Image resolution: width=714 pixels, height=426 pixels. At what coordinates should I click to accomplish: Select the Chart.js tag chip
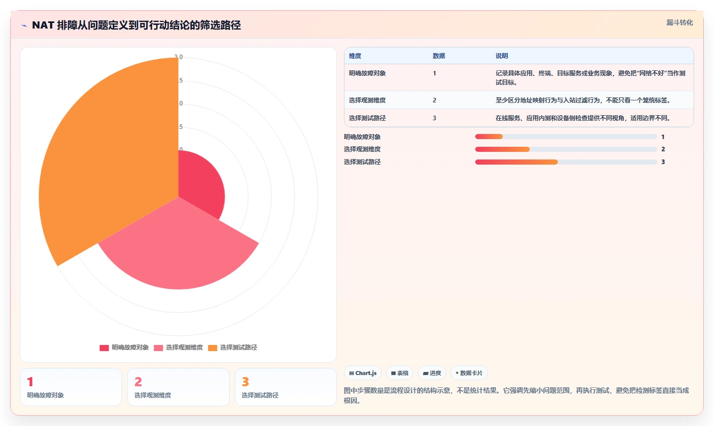click(x=363, y=373)
